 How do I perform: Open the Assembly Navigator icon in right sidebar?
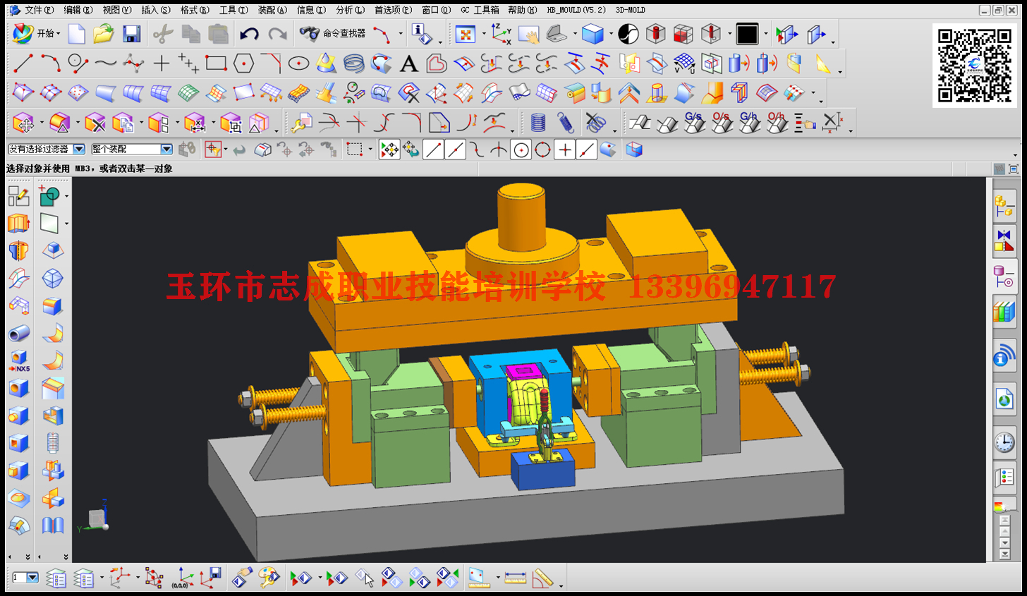coord(1004,206)
